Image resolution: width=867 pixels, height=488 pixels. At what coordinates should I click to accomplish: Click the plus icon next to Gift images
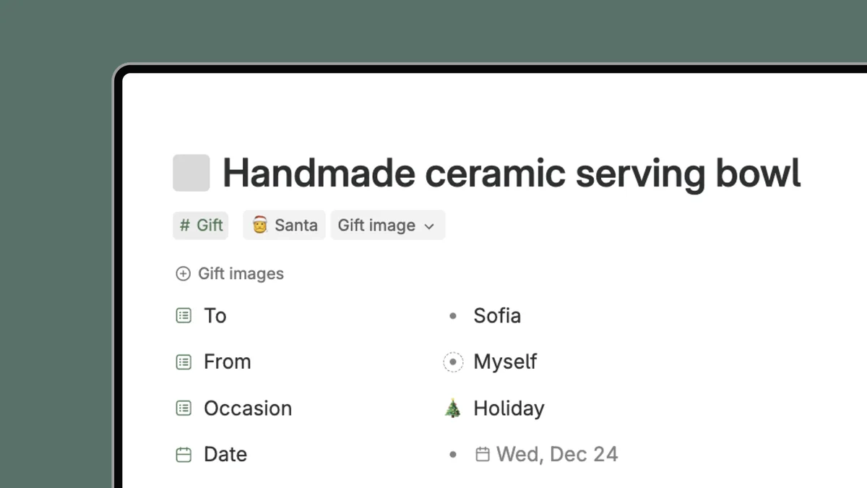point(183,273)
